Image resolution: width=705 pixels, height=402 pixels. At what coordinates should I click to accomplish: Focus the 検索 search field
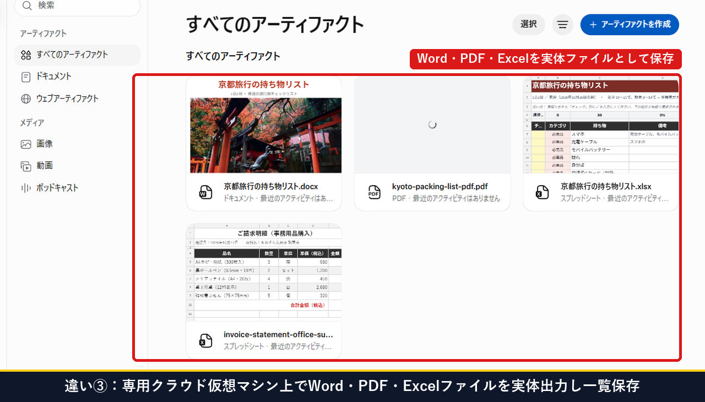click(x=77, y=6)
